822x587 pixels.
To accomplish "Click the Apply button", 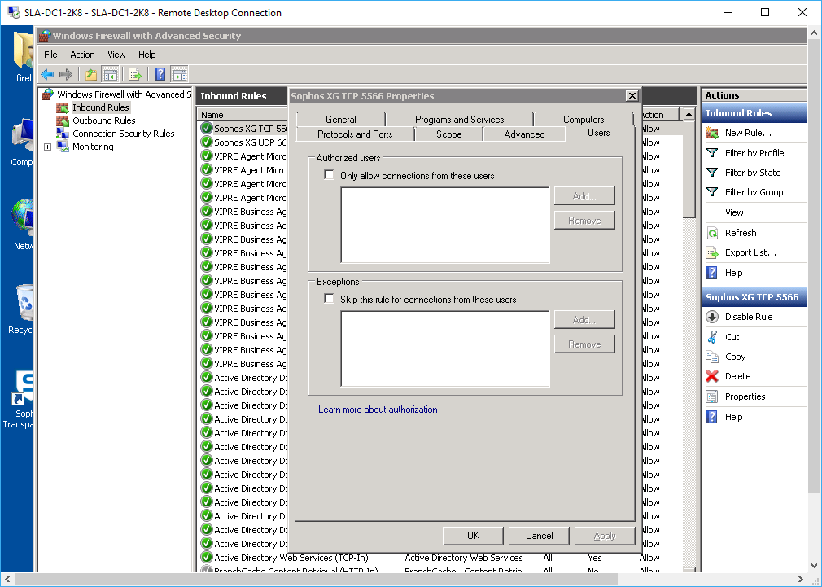I will point(605,536).
